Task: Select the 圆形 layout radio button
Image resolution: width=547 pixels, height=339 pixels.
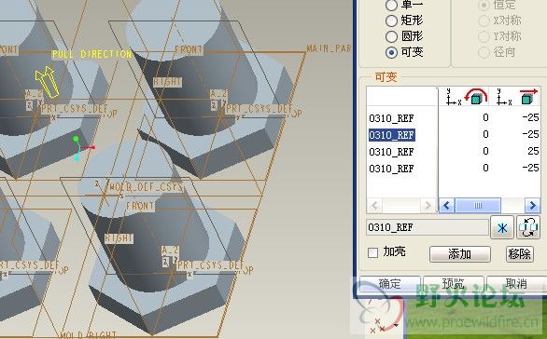Action: (391, 36)
